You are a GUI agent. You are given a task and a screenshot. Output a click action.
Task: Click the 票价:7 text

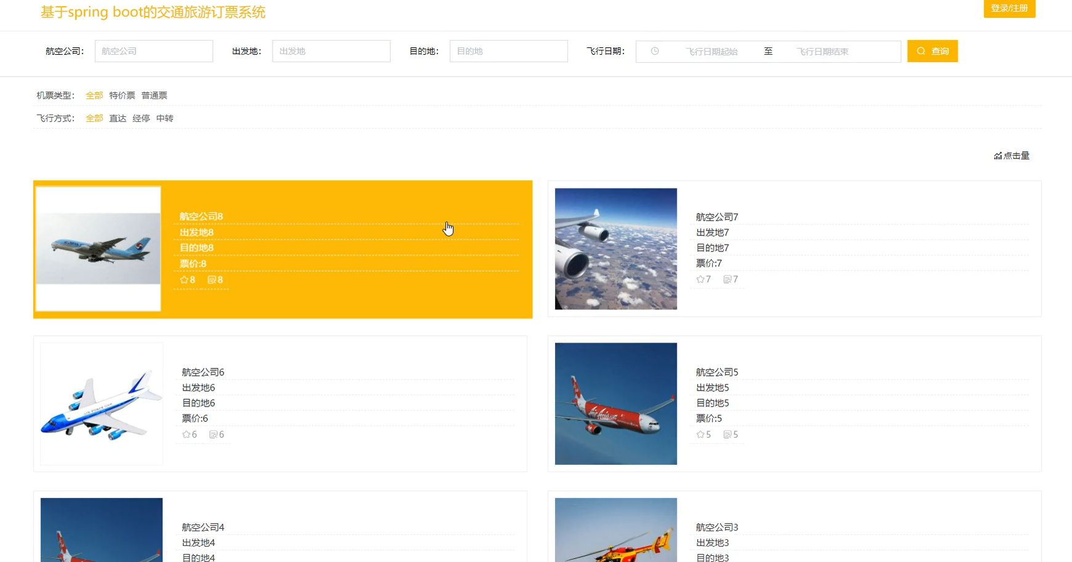click(709, 263)
